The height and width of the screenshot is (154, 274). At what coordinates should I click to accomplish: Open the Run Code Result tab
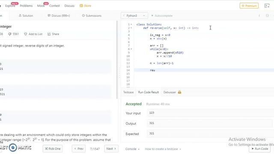point(149,92)
